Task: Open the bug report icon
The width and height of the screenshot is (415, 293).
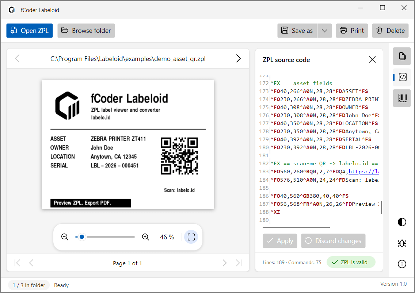Action: (402, 243)
